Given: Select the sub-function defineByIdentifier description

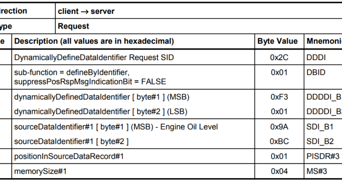Looking at the screenshot, I should (x=90, y=77).
